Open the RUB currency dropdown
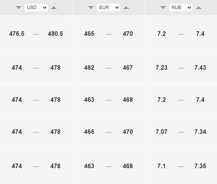The width and height of the screenshot is (217, 184). pos(181,8)
